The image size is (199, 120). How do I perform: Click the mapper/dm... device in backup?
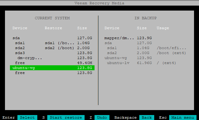coord(119,38)
